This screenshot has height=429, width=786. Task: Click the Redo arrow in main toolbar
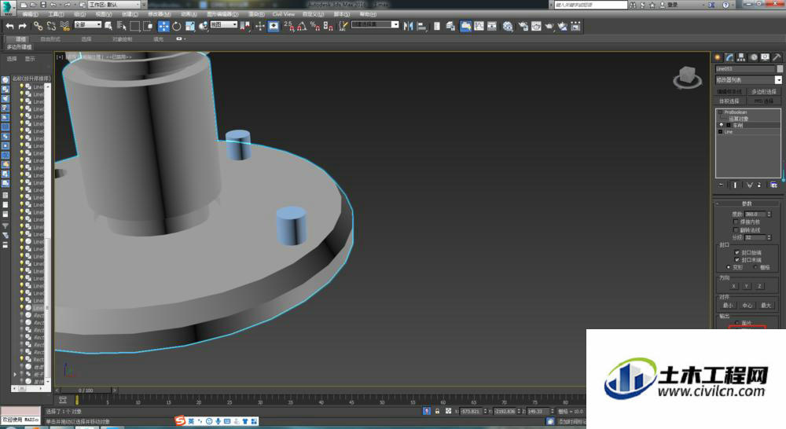pos(22,26)
